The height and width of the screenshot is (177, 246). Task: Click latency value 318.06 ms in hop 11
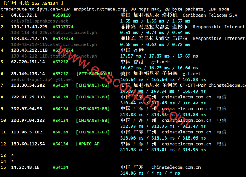coord(132,138)
